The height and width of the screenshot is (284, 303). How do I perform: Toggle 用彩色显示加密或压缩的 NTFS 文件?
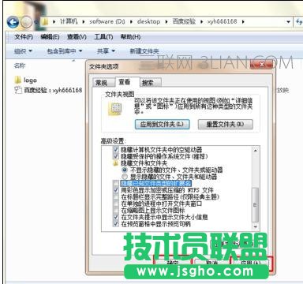coord(116,190)
